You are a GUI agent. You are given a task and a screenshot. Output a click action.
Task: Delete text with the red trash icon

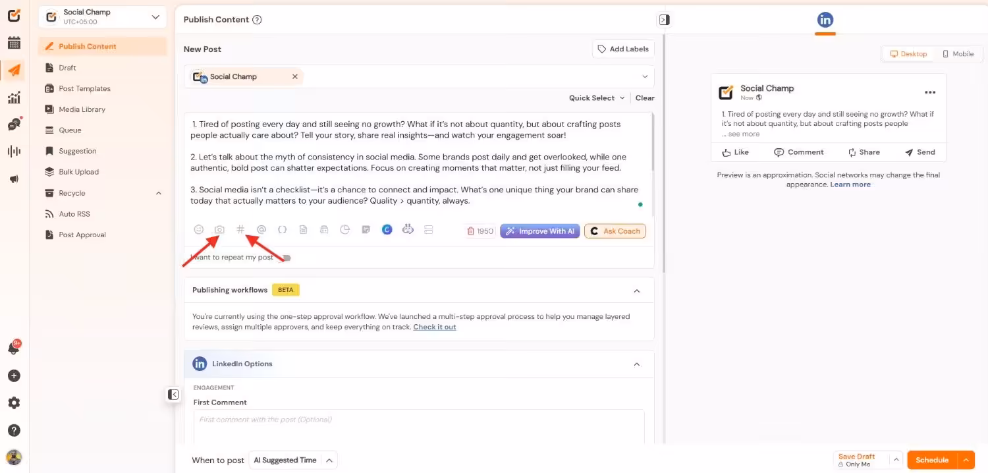pyautogui.click(x=470, y=231)
